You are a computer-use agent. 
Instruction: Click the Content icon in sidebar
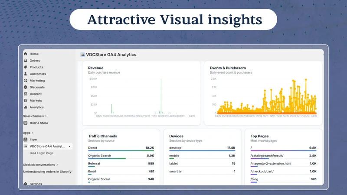pyautogui.click(x=26, y=94)
